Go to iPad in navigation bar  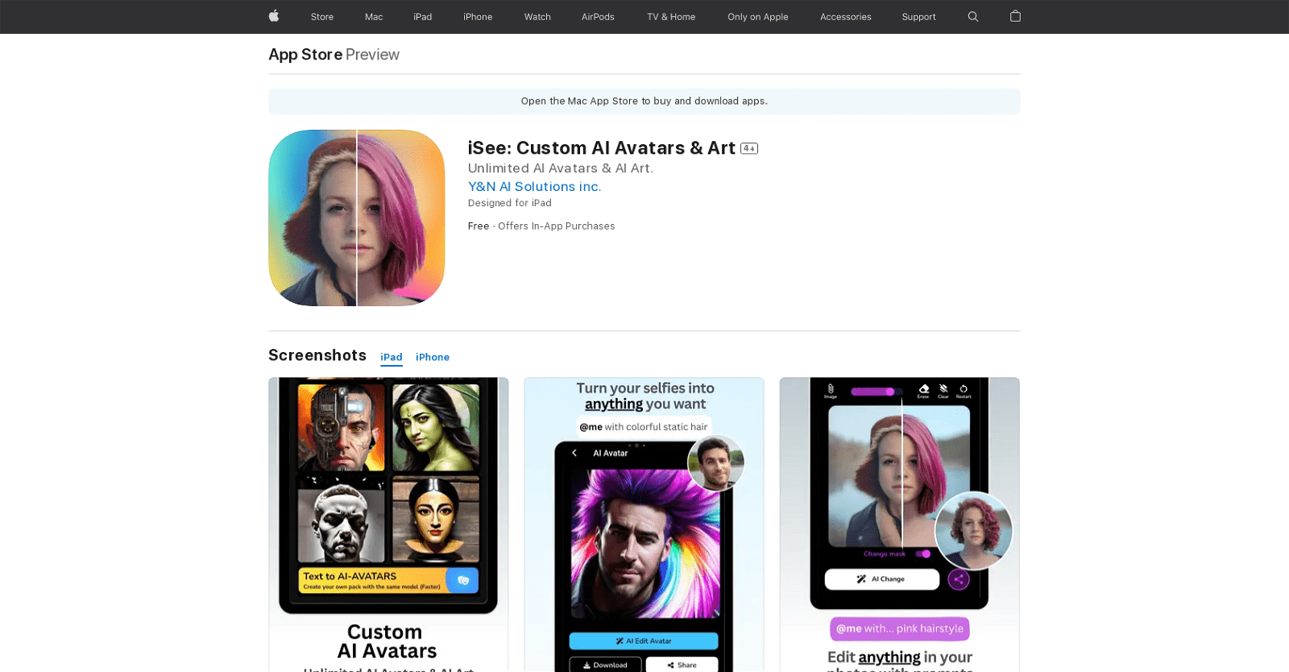423,17
